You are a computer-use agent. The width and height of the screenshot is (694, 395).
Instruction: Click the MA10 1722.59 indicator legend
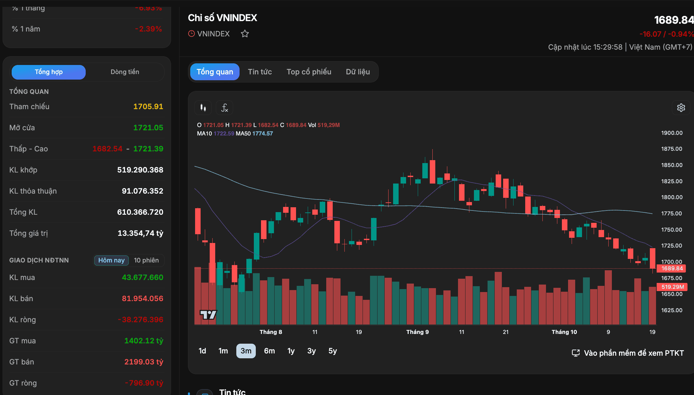[216, 134]
